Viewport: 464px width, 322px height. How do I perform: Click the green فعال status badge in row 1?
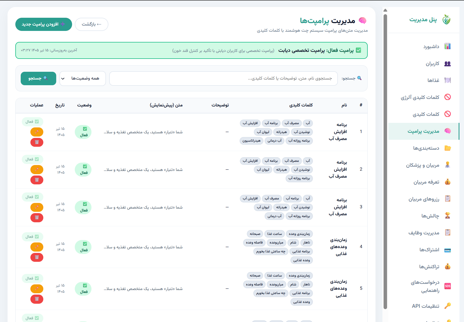pyautogui.click(x=83, y=132)
